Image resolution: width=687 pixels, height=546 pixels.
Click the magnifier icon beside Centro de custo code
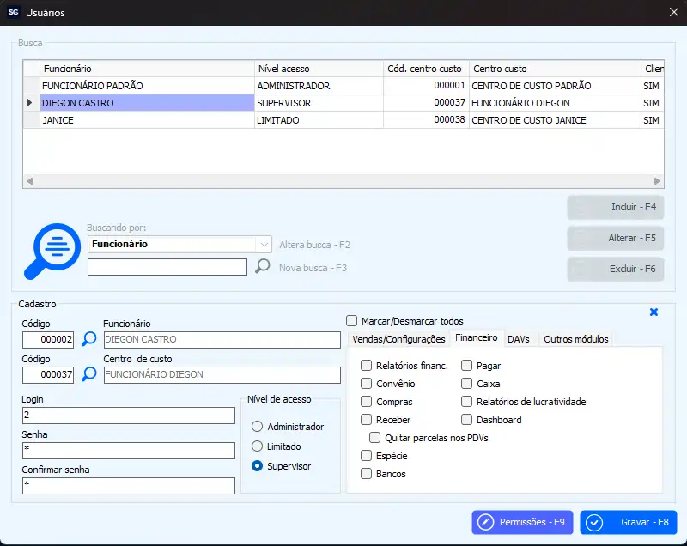coord(89,375)
